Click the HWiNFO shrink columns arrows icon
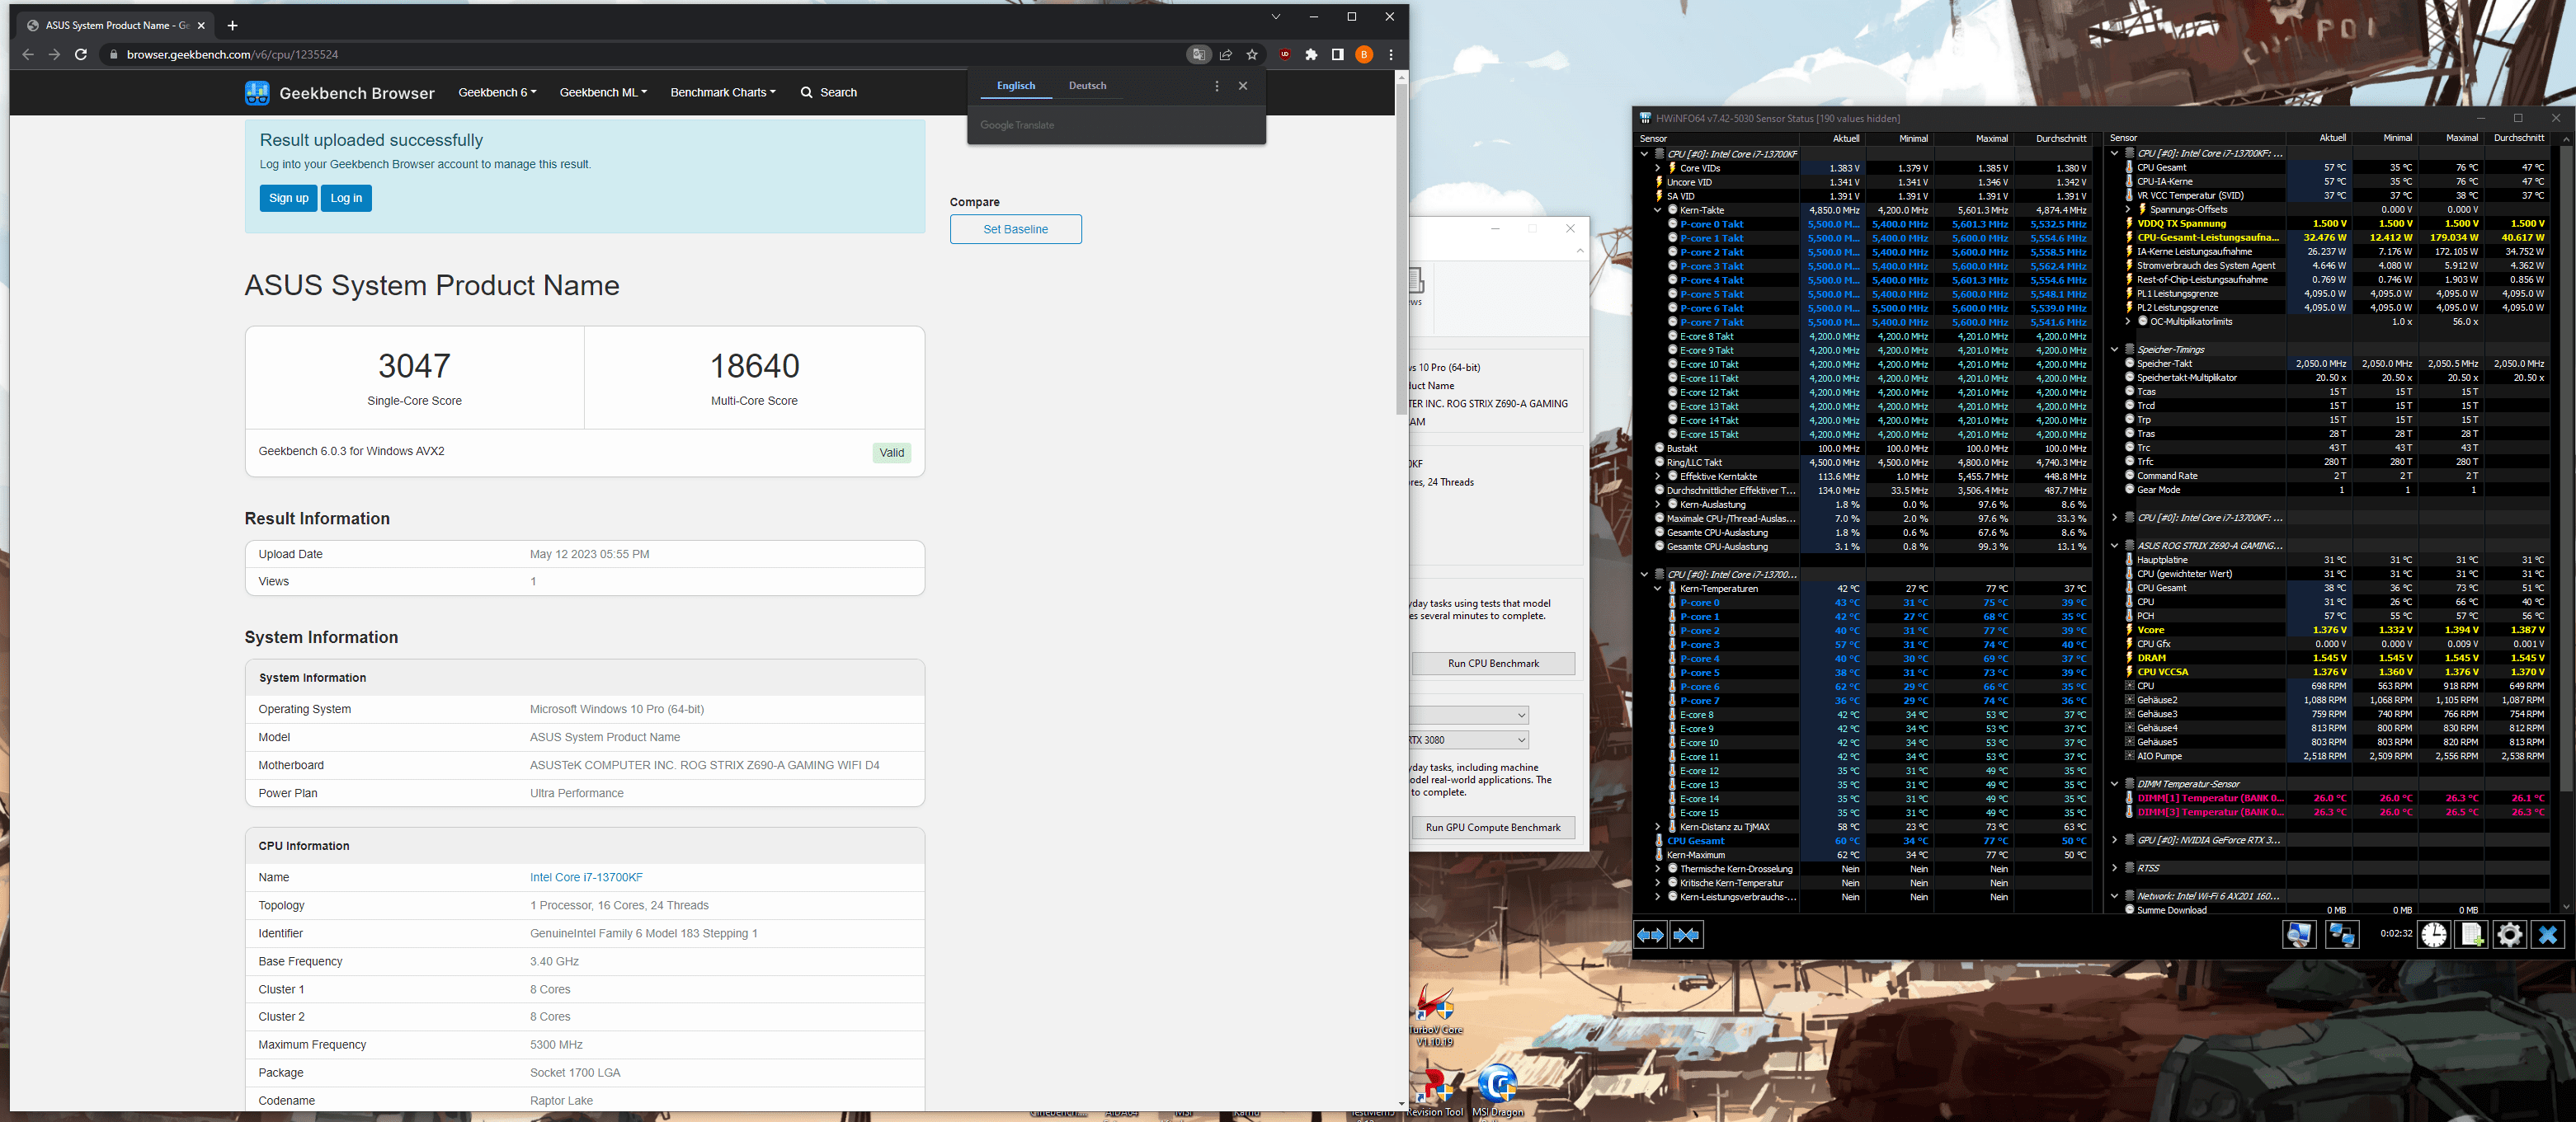Image resolution: width=2576 pixels, height=1122 pixels. tap(1686, 935)
